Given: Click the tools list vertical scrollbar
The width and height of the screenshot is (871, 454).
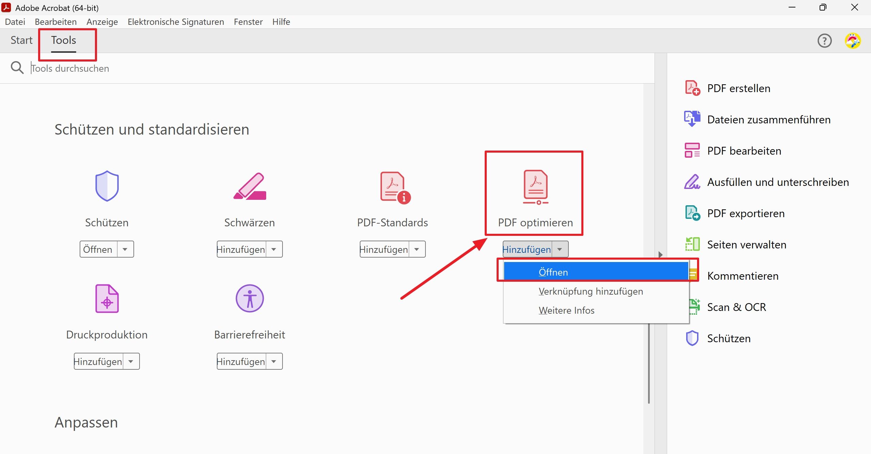Looking at the screenshot, I should (649, 364).
